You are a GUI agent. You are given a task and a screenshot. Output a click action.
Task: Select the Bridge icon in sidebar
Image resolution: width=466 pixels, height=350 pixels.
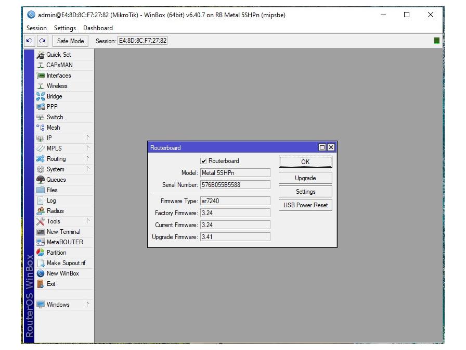coord(41,96)
